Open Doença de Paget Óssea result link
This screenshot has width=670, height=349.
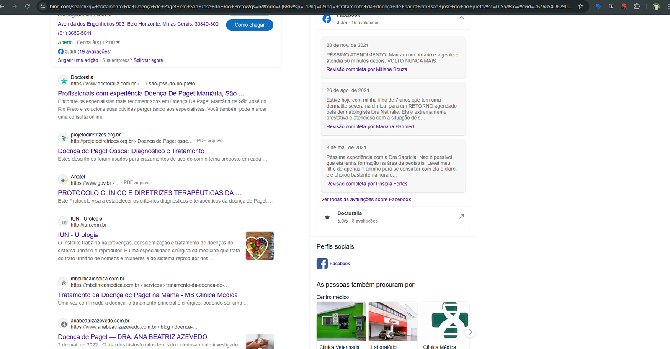coord(131,151)
